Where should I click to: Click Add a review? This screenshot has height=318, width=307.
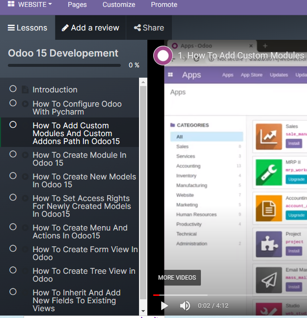point(90,28)
